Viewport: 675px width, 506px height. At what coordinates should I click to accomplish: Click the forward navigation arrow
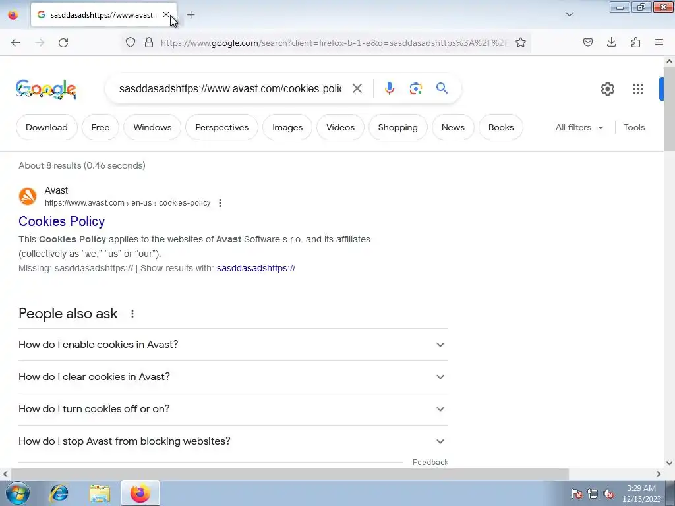[40, 43]
